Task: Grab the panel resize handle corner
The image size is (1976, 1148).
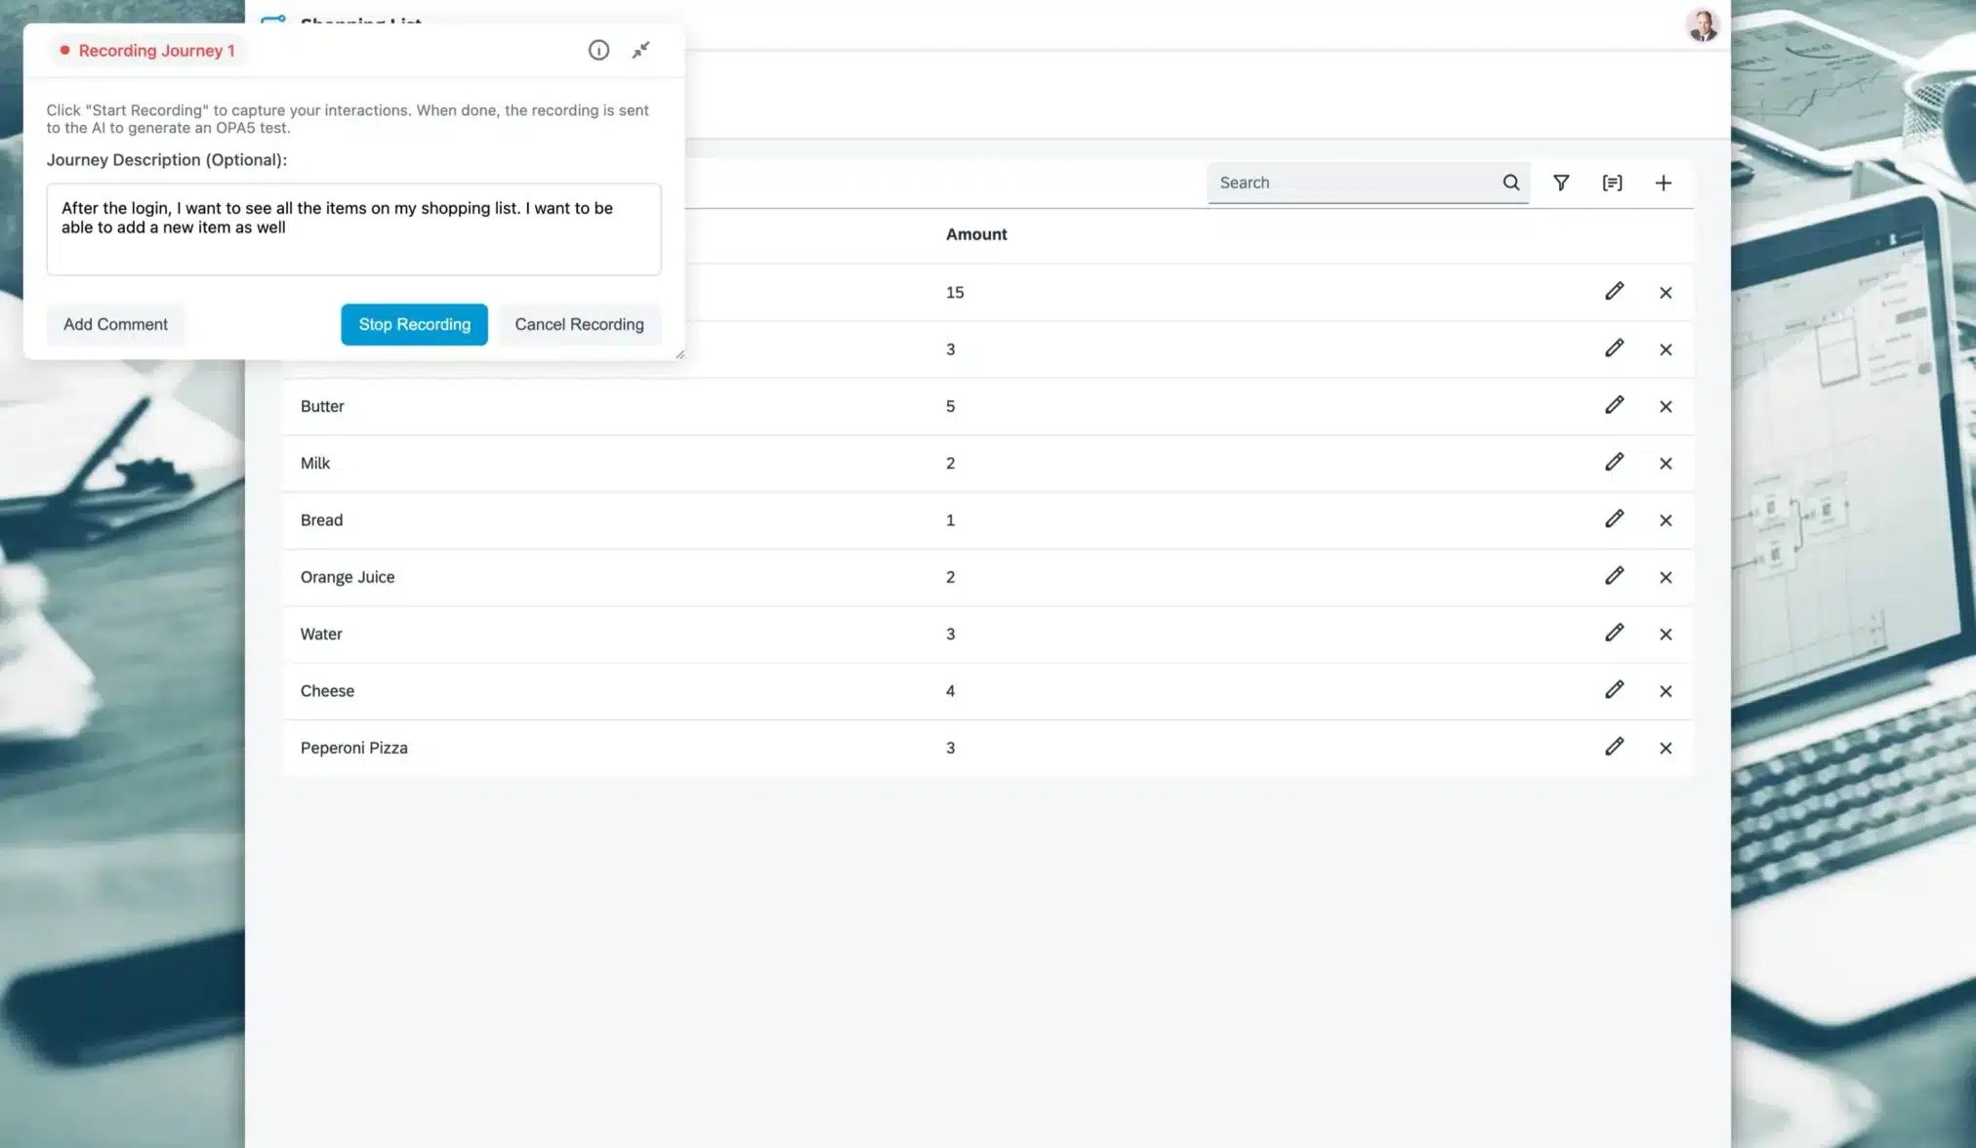Action: pyautogui.click(x=679, y=354)
